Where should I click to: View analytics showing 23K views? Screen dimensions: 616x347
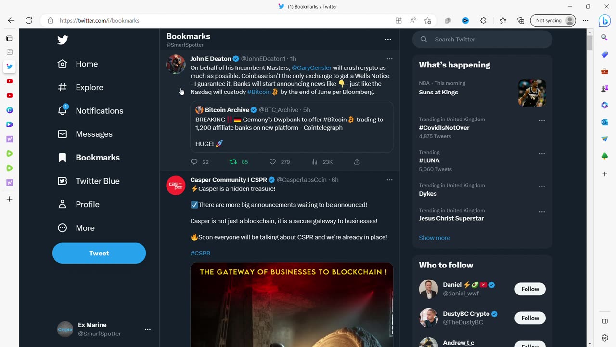click(315, 162)
